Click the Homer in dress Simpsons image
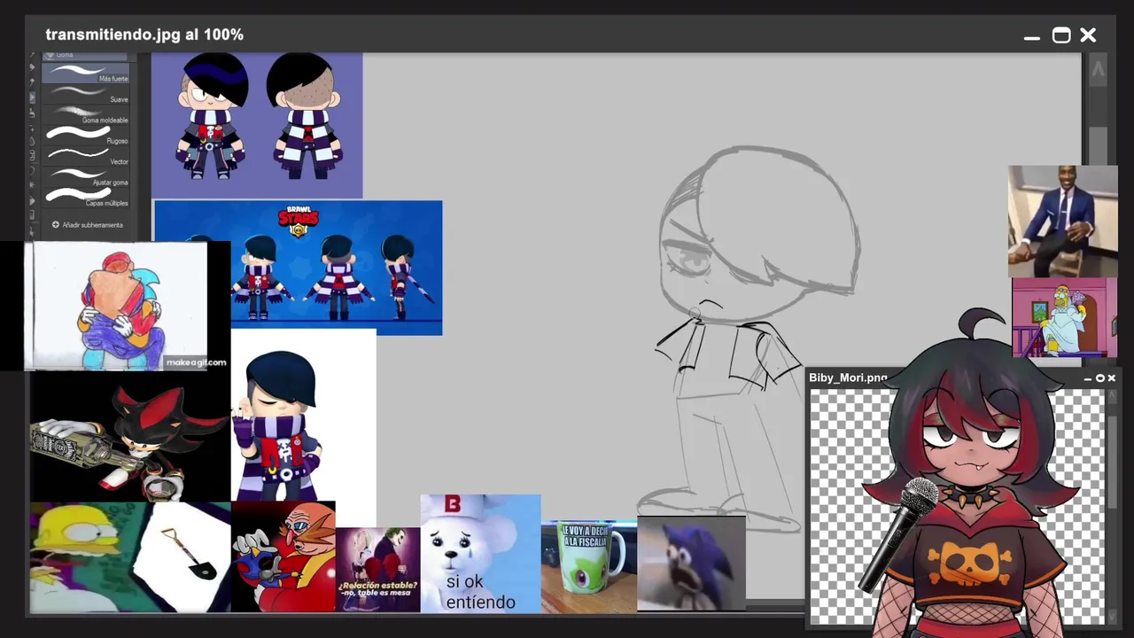This screenshot has height=638, width=1134. (x=1065, y=318)
